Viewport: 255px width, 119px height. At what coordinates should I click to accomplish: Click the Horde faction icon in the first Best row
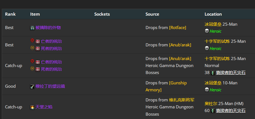click(x=32, y=41)
